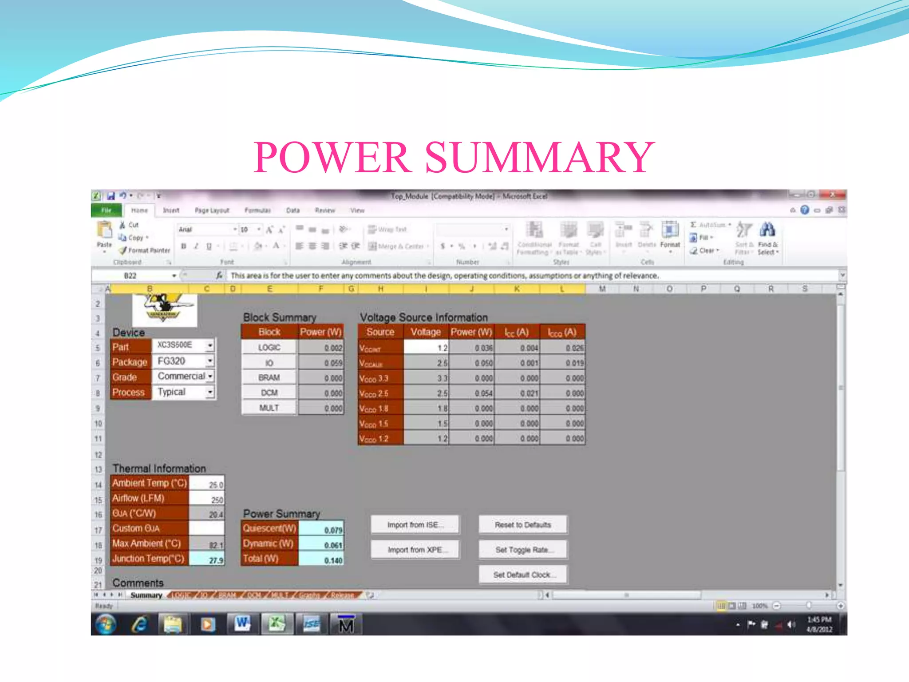Click the zoom slider in status bar
The width and height of the screenshot is (909, 682).
tap(809, 606)
